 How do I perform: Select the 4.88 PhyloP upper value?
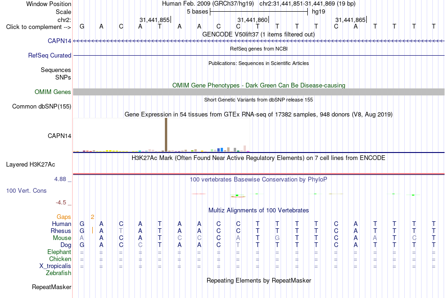click(60, 179)
